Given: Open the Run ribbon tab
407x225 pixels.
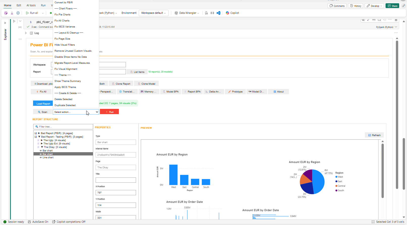Looking at the screenshot, I should [x=43, y=5].
